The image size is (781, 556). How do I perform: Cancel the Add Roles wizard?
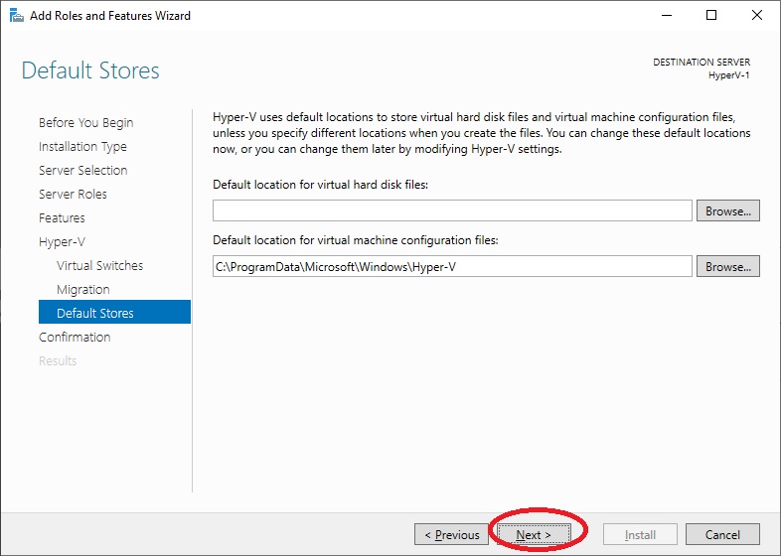722,534
